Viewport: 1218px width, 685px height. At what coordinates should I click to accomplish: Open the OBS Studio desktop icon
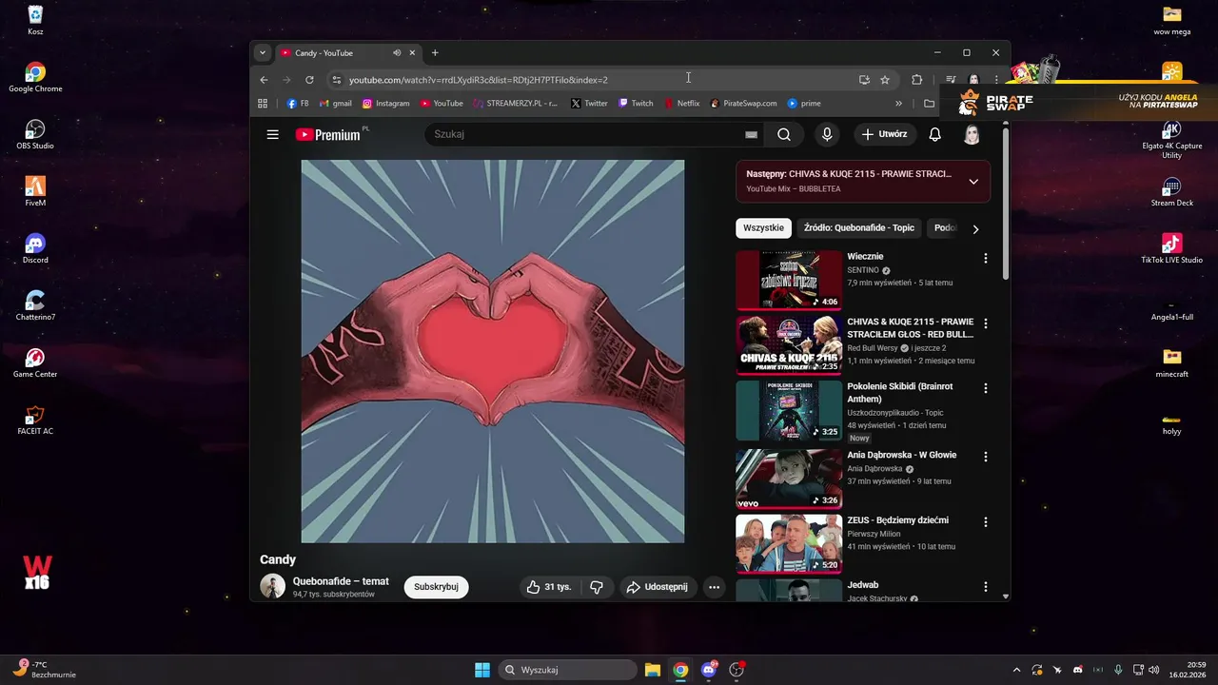coord(35,134)
